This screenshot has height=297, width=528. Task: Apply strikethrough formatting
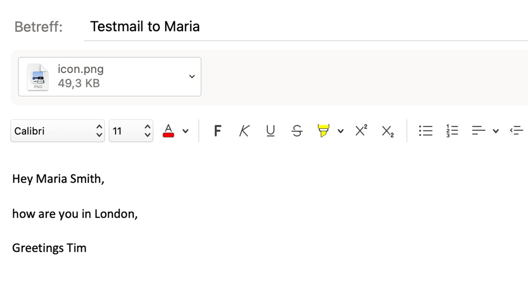[297, 131]
